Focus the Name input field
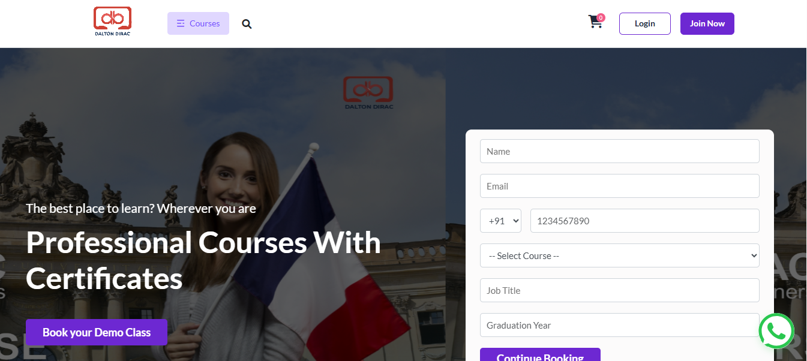 coord(619,151)
